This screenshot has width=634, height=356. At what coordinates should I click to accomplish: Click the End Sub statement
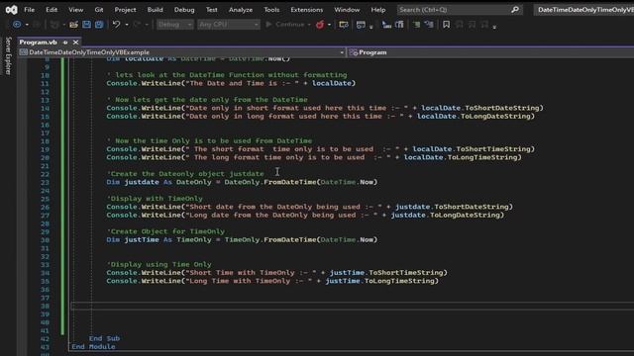[x=104, y=338]
